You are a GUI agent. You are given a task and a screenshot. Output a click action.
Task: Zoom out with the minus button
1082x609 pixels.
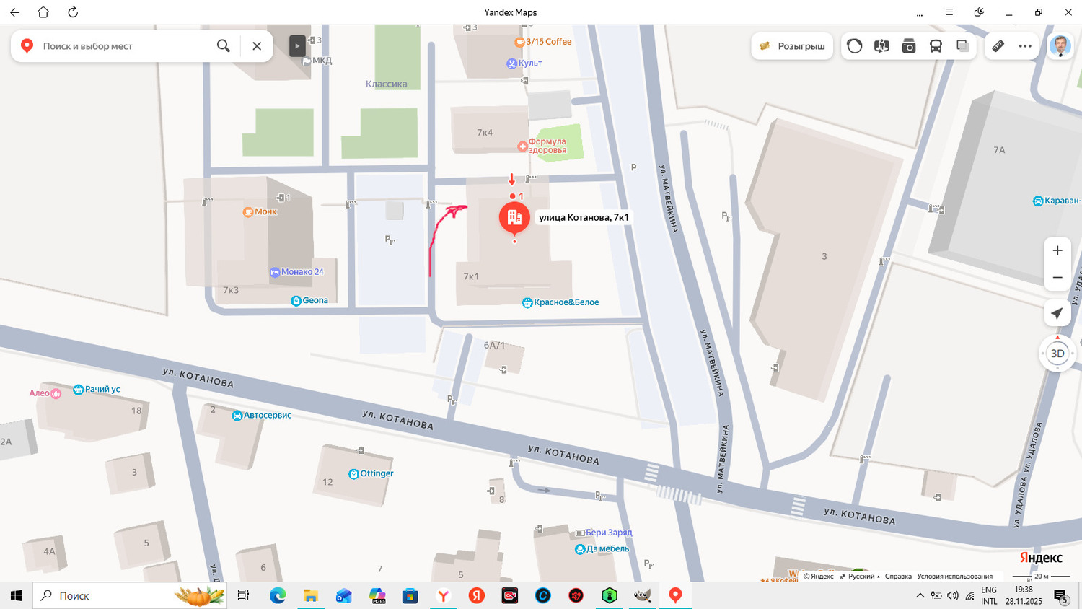click(x=1057, y=278)
